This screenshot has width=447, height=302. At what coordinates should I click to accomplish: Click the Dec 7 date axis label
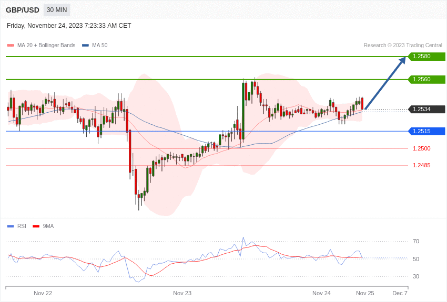pyautogui.click(x=400, y=293)
